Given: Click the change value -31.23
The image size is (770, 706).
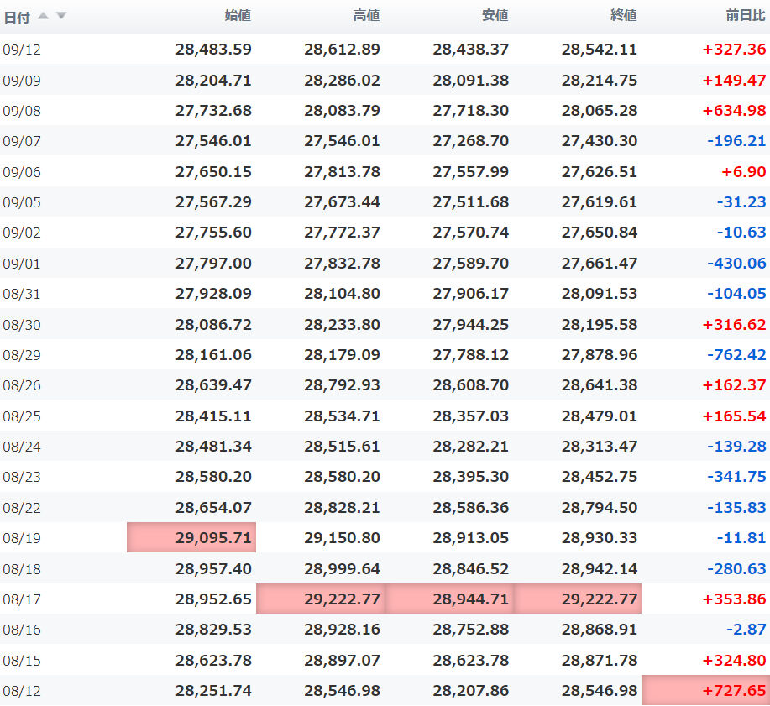Looking at the screenshot, I should pos(741,201).
